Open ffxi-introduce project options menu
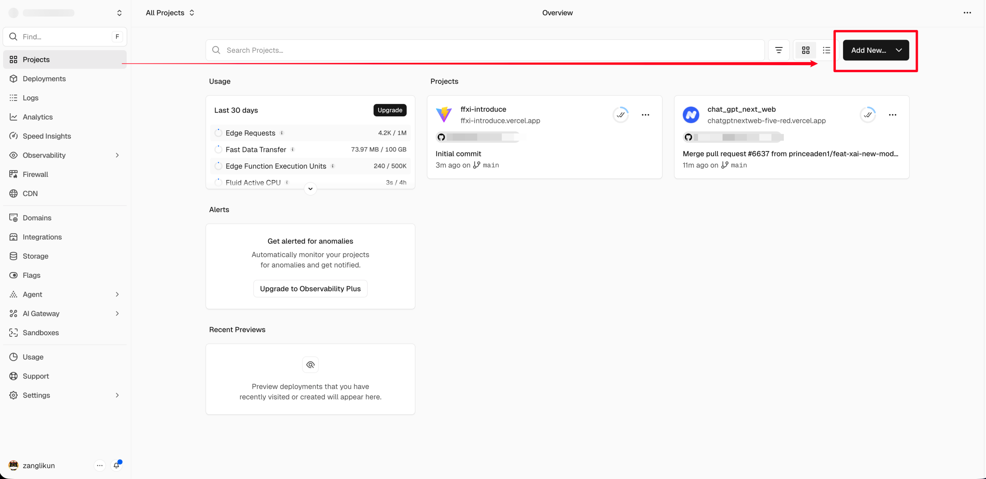This screenshot has height=479, width=986. [645, 115]
